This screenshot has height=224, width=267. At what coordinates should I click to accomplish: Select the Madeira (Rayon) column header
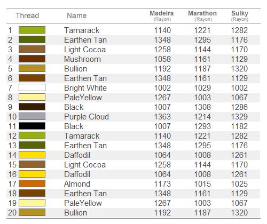click(162, 16)
